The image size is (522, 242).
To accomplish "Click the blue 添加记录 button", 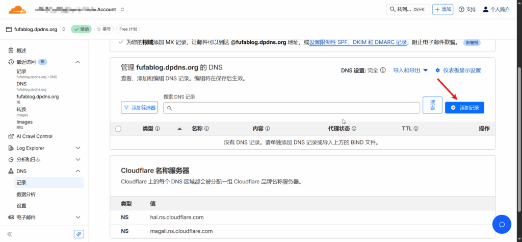I will pos(464,108).
